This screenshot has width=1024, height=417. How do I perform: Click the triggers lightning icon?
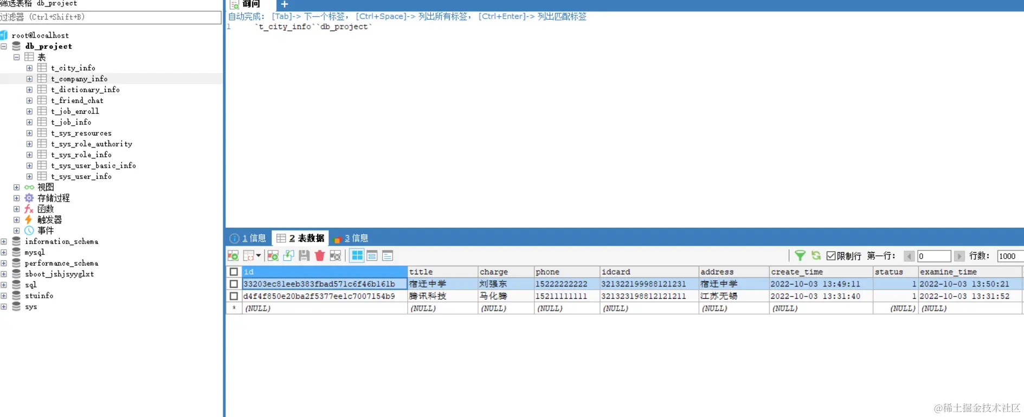pos(29,220)
